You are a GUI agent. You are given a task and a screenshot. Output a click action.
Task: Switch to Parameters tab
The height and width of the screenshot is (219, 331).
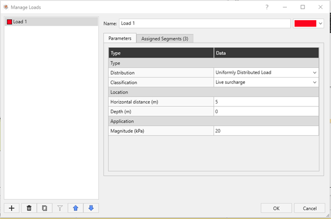pos(120,39)
